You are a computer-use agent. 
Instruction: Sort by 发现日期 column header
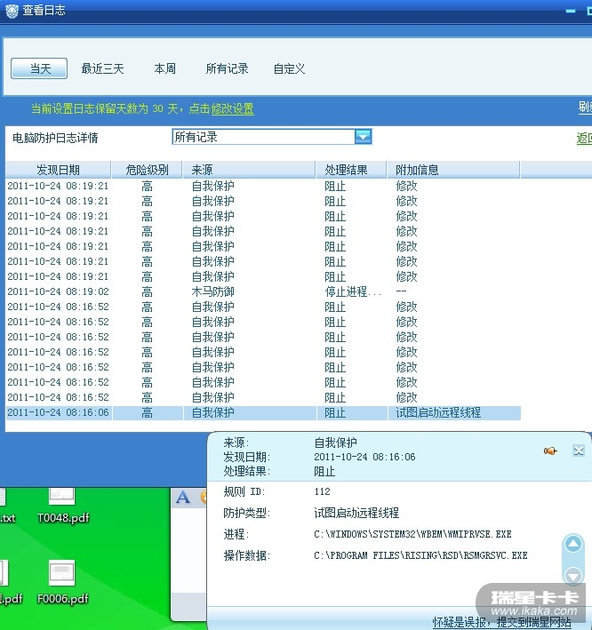click(58, 170)
